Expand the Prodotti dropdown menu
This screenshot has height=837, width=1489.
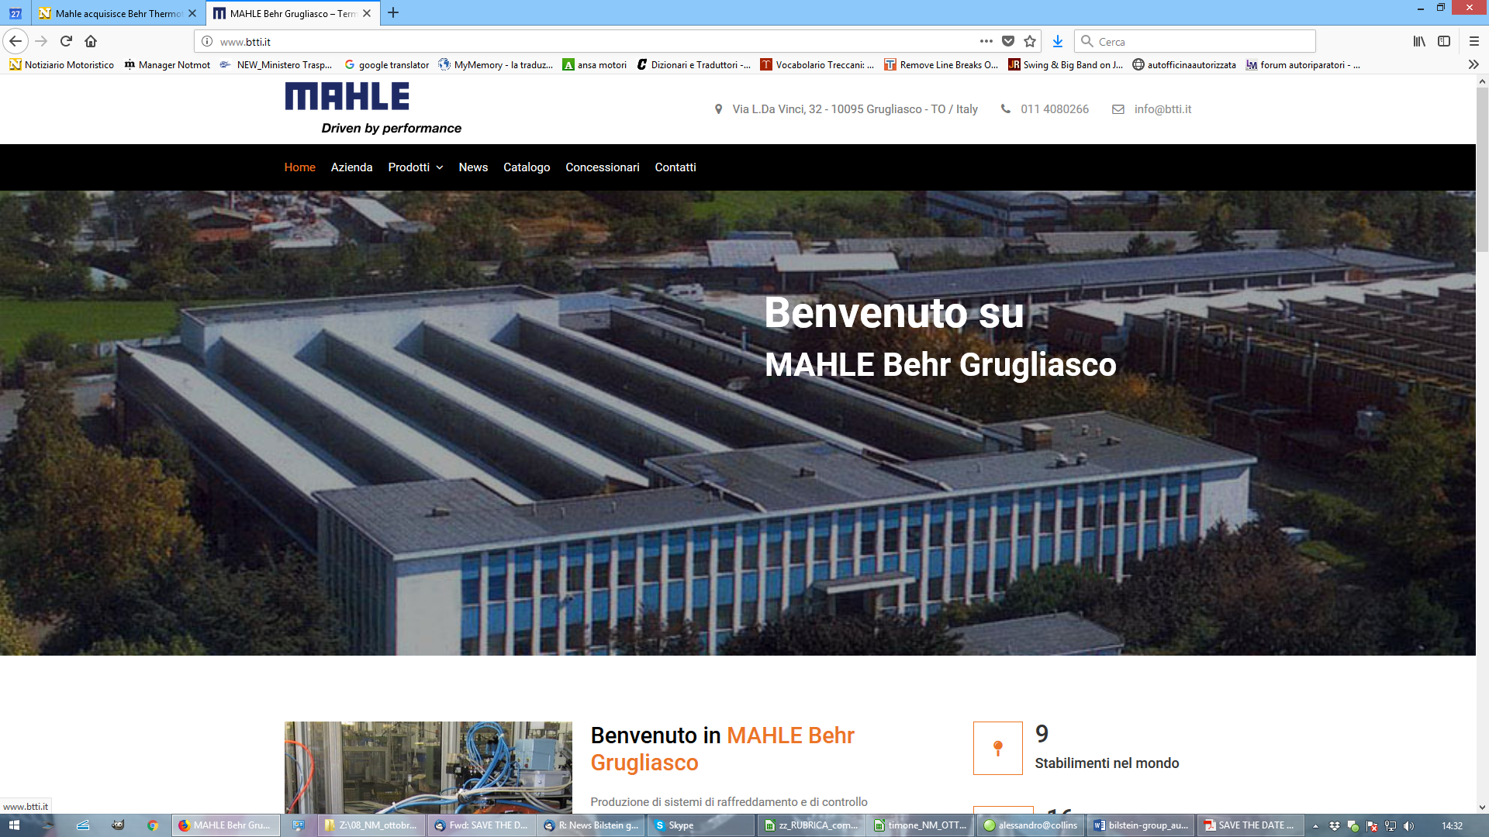pos(415,167)
